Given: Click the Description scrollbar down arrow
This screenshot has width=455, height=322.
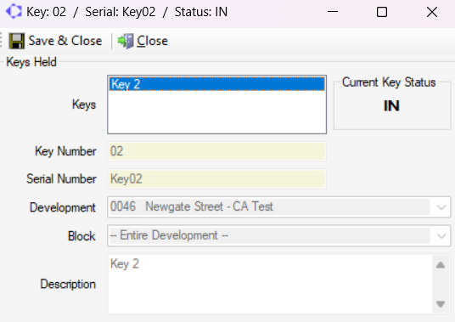Looking at the screenshot, I should click(x=441, y=304).
